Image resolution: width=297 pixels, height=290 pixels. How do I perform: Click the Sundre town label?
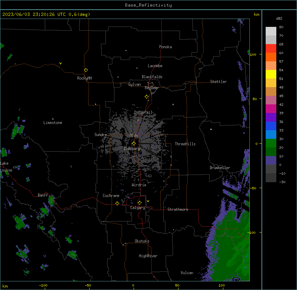click(x=101, y=135)
